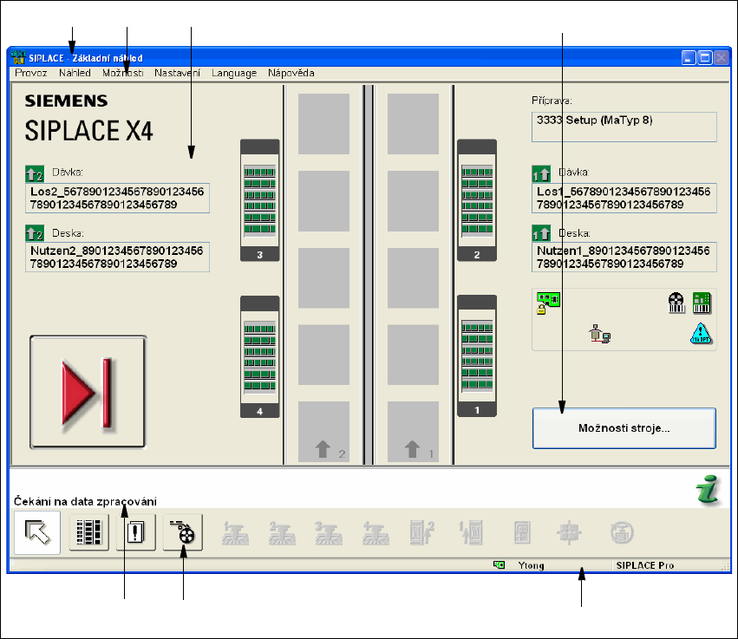This screenshot has height=639, width=738.
Task: Open the Náhled menu
Action: coord(75,73)
